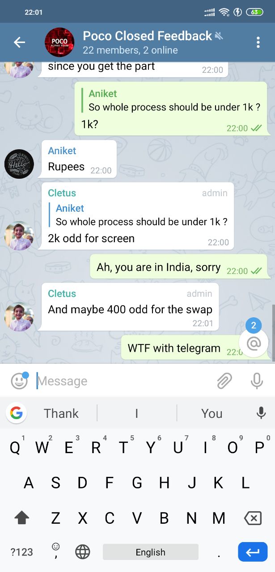Image resolution: width=275 pixels, height=572 pixels.
Task: Tap the voice message microphone icon
Action: click(257, 381)
